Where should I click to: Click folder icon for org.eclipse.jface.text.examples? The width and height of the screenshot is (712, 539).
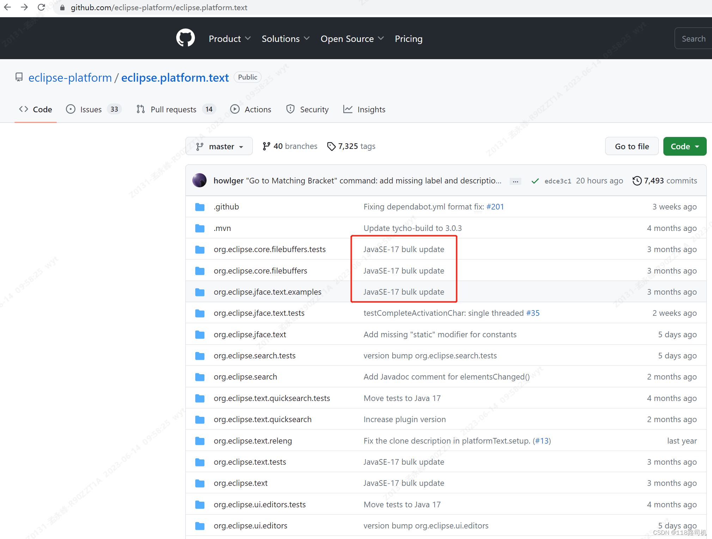(x=200, y=292)
